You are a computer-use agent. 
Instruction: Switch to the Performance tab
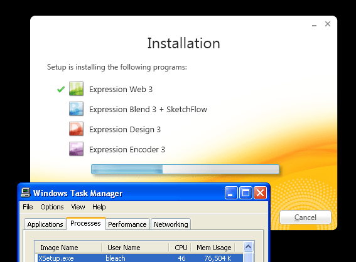tap(127, 224)
